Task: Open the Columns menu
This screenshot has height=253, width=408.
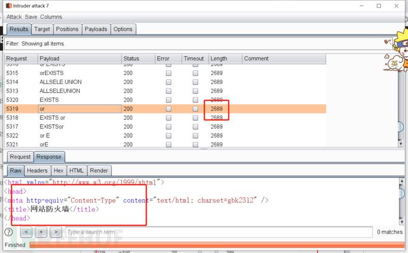Action: (x=51, y=17)
